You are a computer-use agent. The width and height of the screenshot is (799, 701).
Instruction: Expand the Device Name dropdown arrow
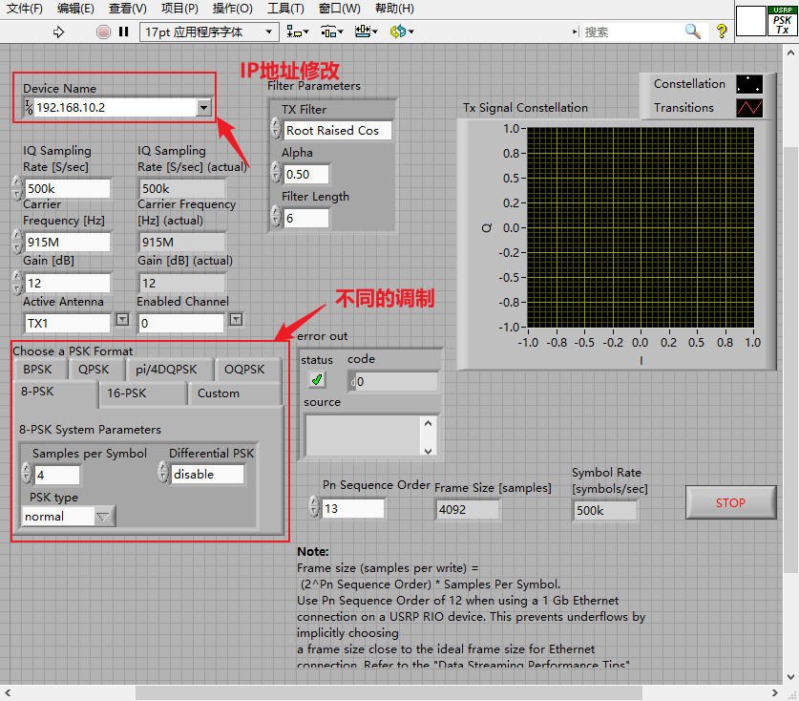pos(203,108)
